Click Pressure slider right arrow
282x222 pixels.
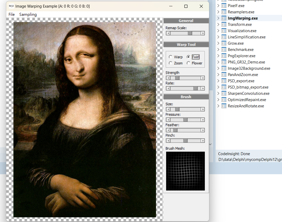point(203,120)
